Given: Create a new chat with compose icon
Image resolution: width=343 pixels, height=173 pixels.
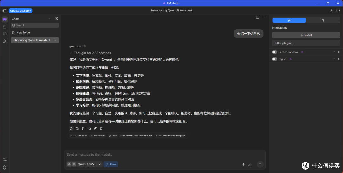Looking at the screenshot, I should [57, 19].
